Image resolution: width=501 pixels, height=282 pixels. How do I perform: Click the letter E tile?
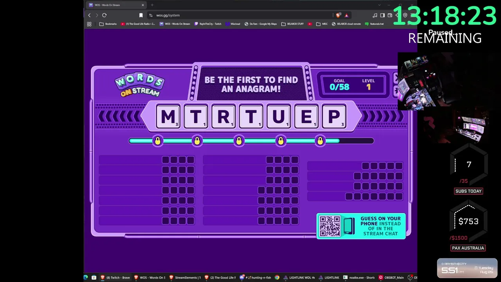click(x=306, y=116)
